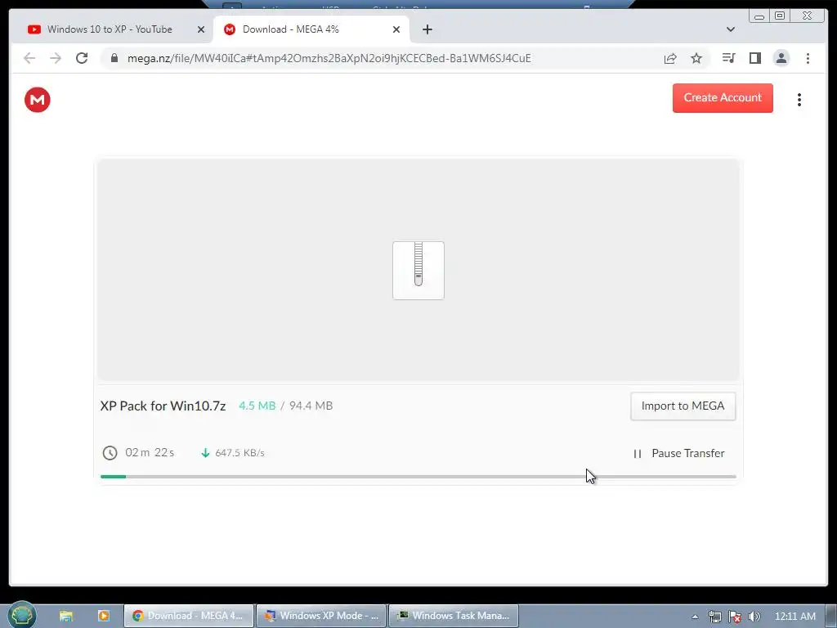
Task: Switch to Windows XP Mode taskbar button
Action: click(x=322, y=616)
